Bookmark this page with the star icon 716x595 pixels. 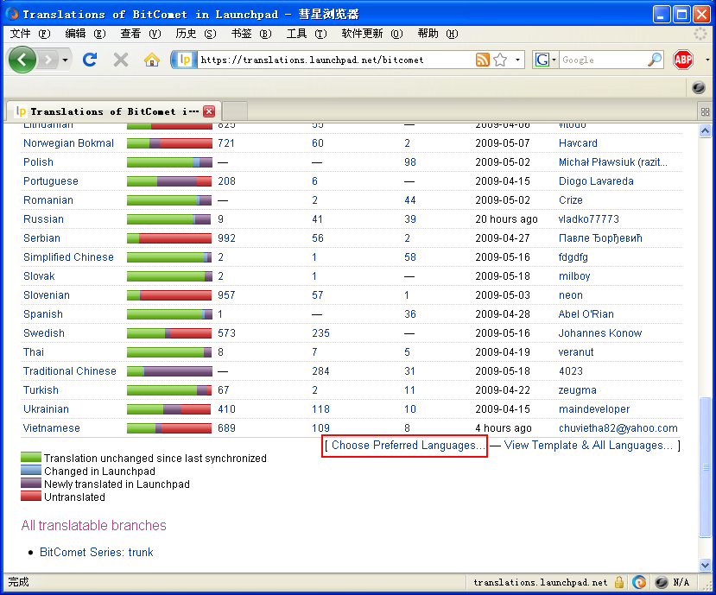500,60
